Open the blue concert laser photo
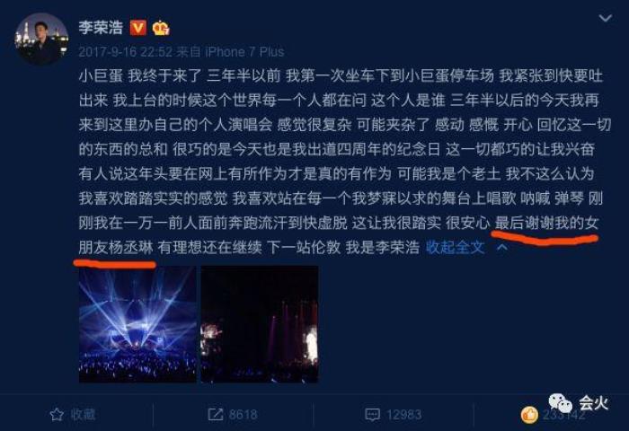 tap(137, 324)
